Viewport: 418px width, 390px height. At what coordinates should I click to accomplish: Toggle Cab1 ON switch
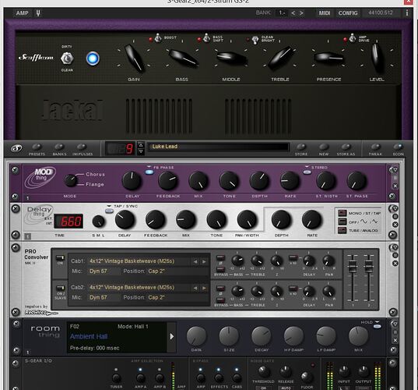click(60, 258)
